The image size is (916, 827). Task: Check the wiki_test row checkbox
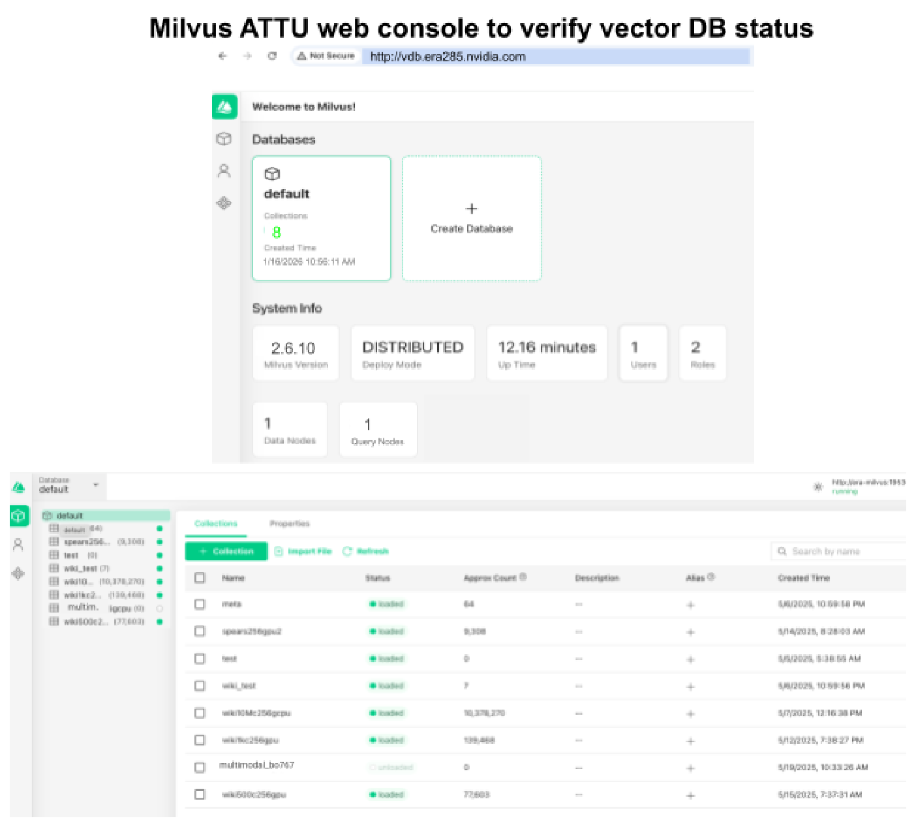[200, 685]
